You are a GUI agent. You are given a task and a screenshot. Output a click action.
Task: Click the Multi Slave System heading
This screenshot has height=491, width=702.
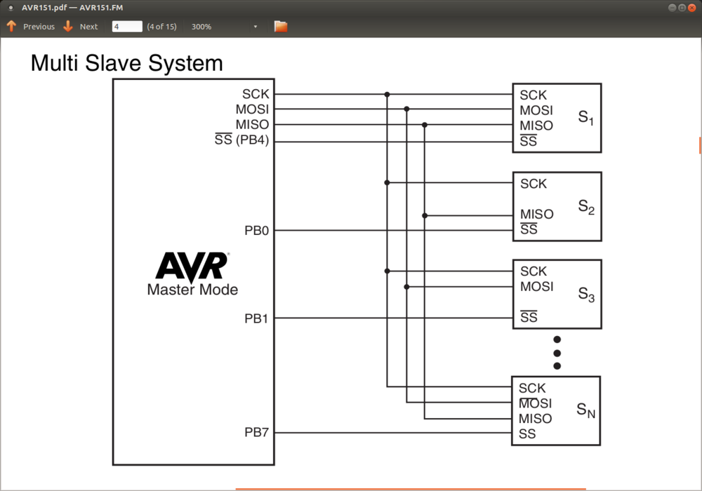[126, 63]
